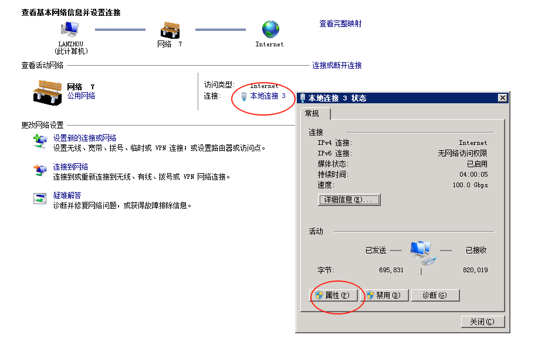The width and height of the screenshot is (545, 345).
Task: Click the 网络 7 bridge icon in map
Action: [169, 30]
